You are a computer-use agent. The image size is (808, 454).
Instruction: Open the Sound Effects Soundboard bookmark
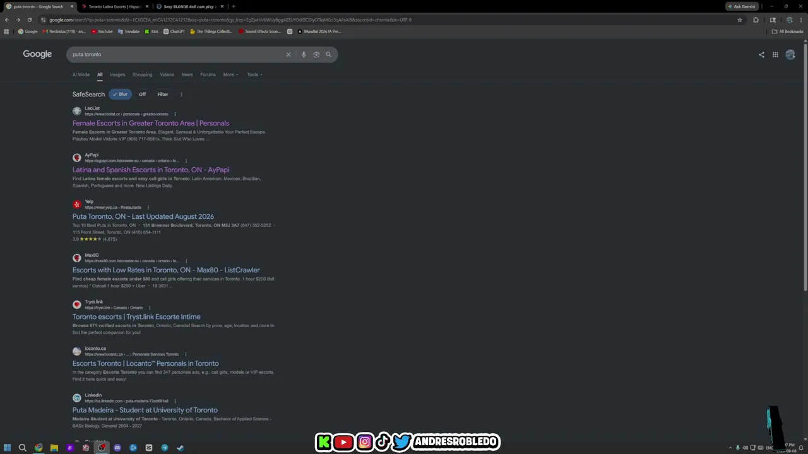(x=259, y=32)
